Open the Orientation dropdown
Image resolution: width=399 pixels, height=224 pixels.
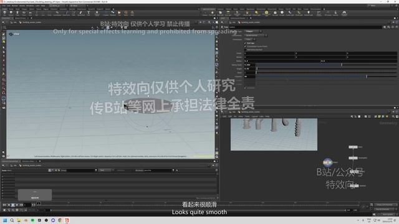250,40
